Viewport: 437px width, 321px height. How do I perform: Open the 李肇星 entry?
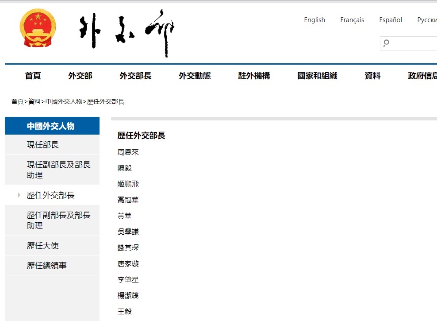(128, 279)
